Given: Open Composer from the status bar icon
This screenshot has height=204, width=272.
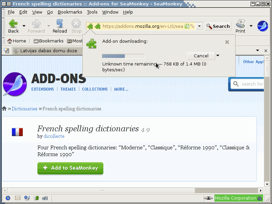Looking at the screenshot, I should coord(27,198).
